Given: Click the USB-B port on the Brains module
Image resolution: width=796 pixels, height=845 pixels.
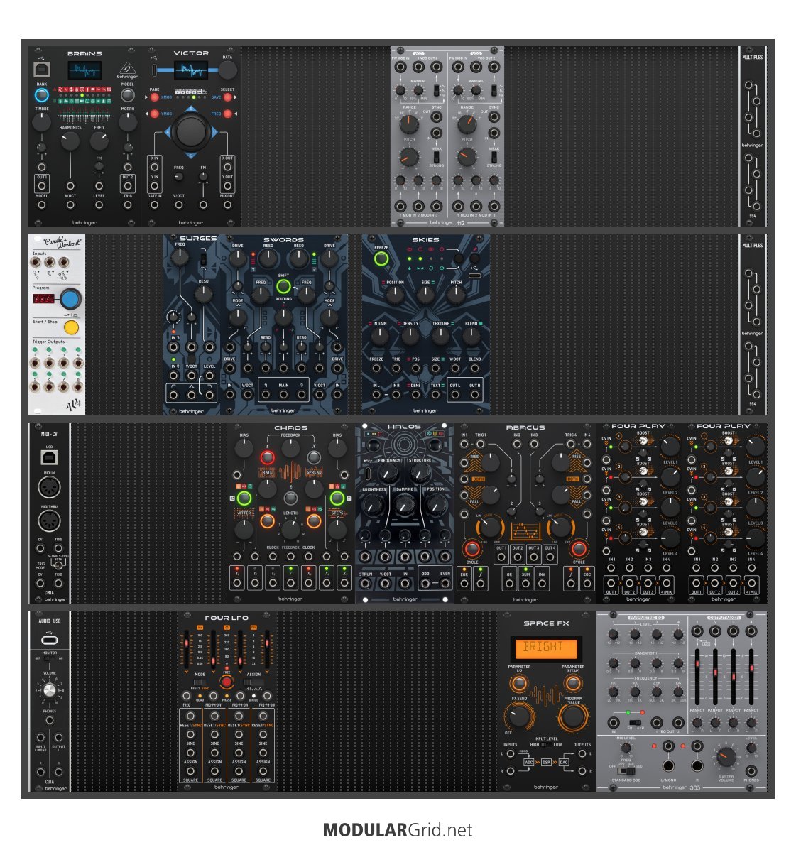Looking at the screenshot, I should pos(41,70).
